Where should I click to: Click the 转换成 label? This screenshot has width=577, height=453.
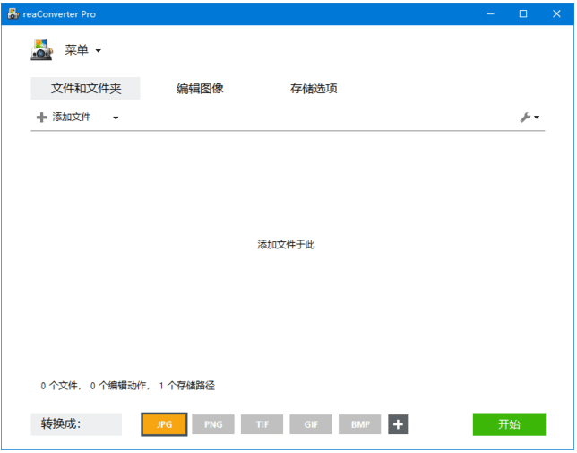[76, 424]
